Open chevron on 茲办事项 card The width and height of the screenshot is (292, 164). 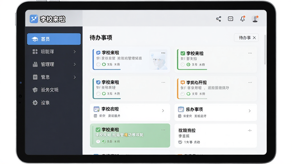pos(250,111)
